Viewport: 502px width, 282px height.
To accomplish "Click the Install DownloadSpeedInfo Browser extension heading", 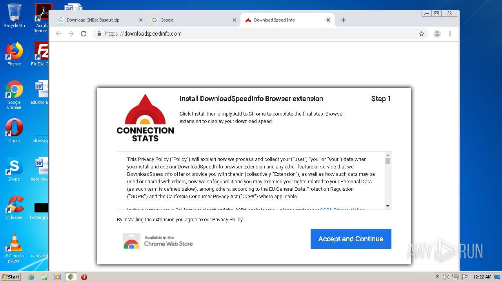I will (x=251, y=99).
